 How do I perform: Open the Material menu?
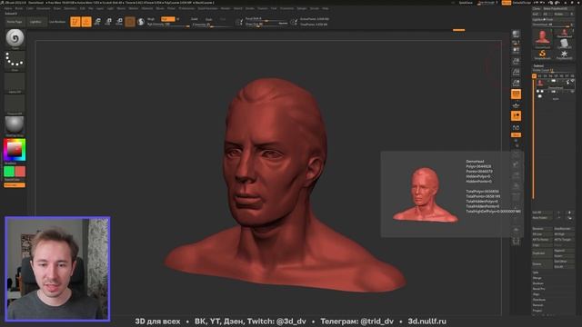[x=146, y=8]
